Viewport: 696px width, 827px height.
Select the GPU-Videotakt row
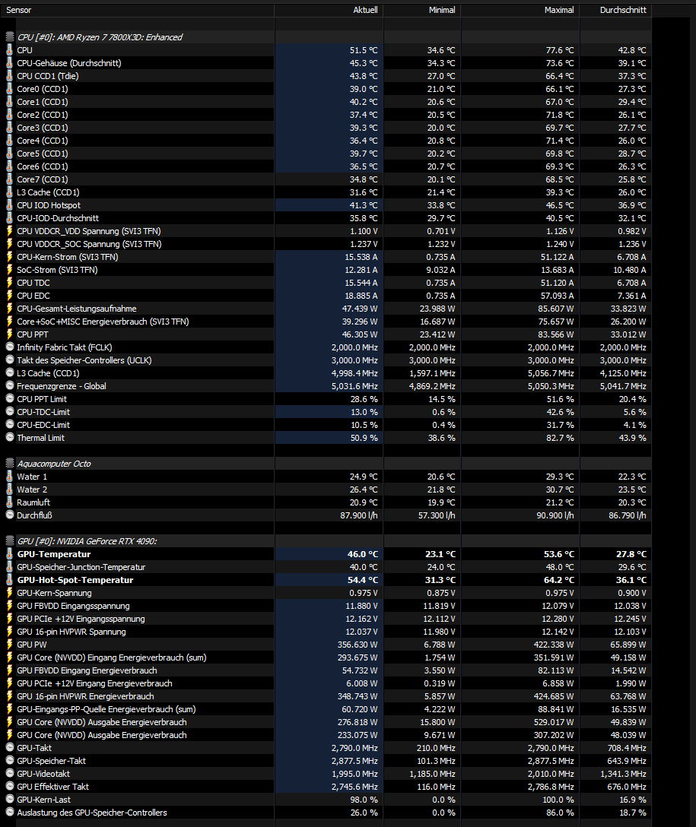point(326,774)
